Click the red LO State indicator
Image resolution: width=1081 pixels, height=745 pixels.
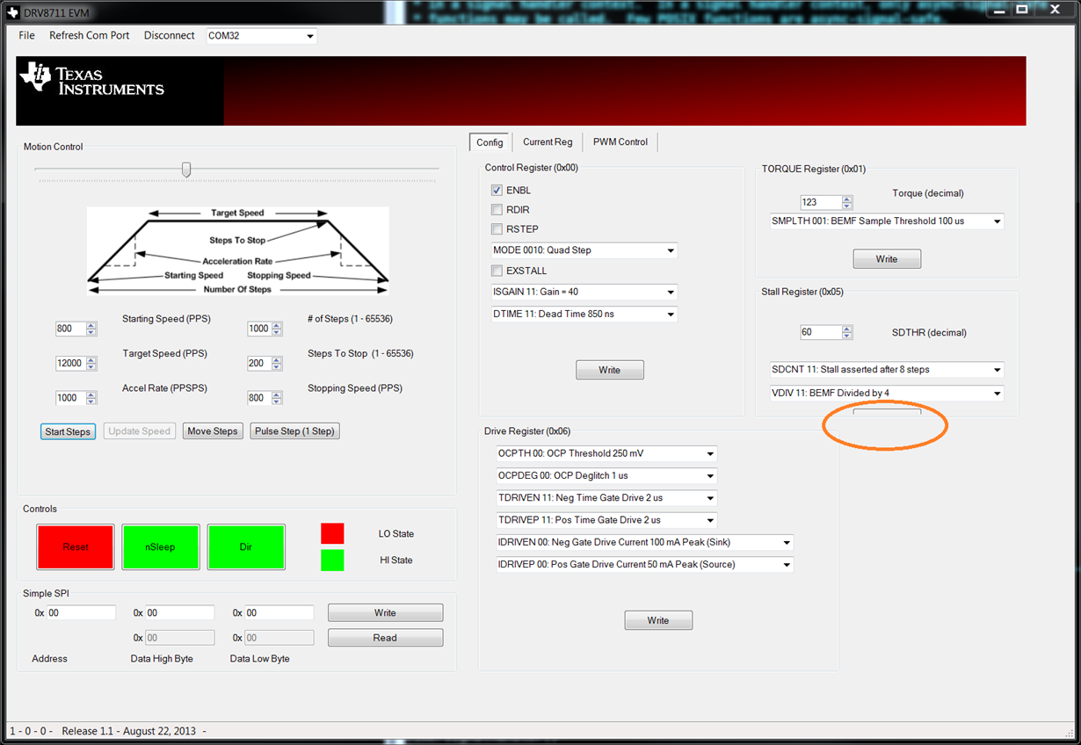pos(332,533)
